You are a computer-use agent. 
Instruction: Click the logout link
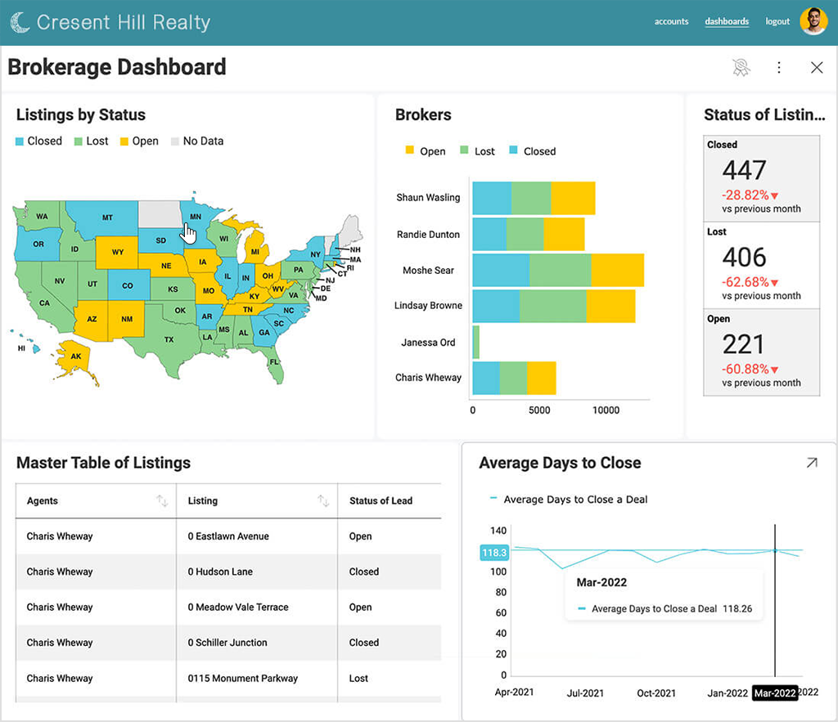point(777,21)
